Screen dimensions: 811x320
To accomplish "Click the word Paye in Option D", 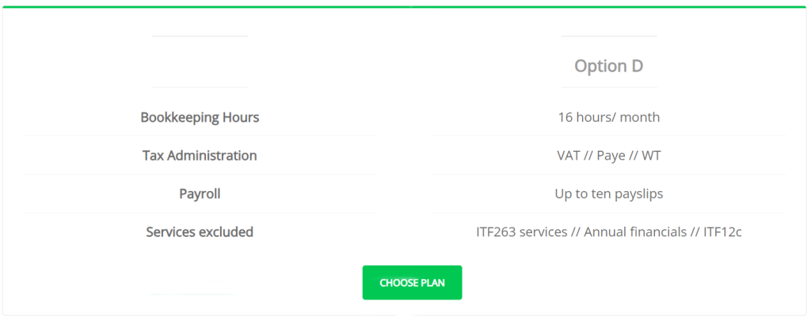I will (611, 156).
